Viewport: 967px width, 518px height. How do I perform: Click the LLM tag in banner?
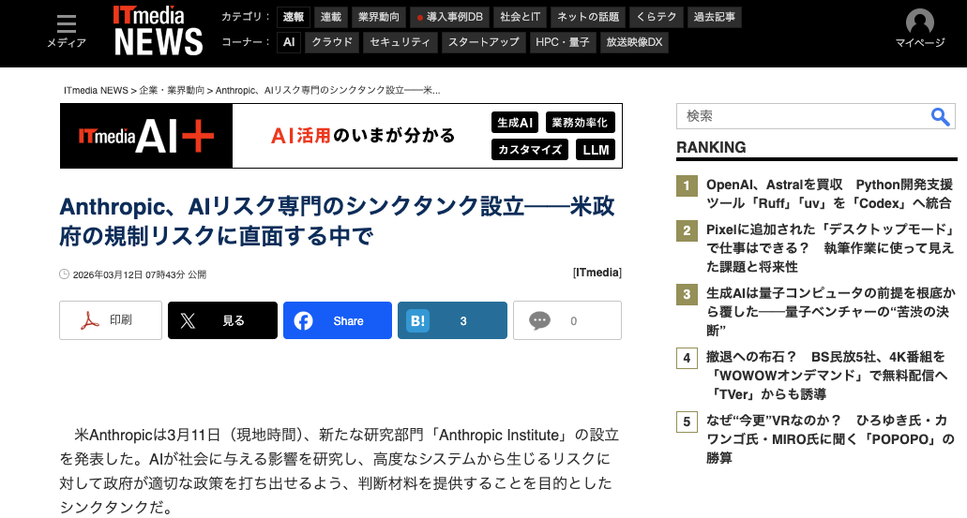point(595,149)
